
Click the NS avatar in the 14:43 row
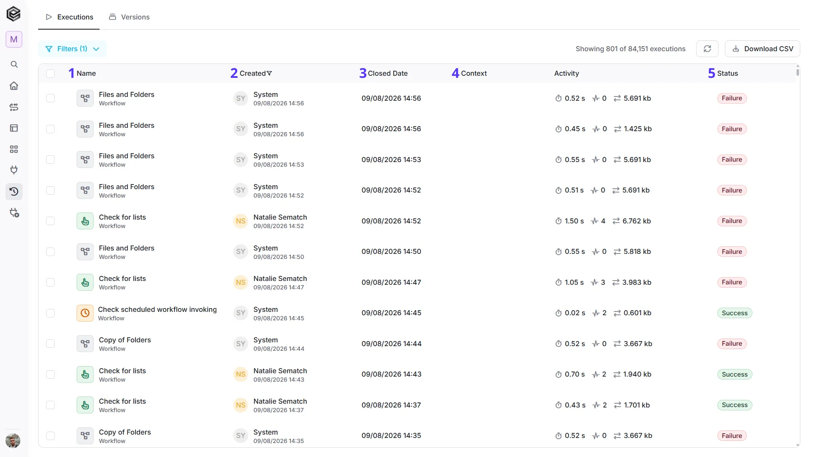pos(241,374)
